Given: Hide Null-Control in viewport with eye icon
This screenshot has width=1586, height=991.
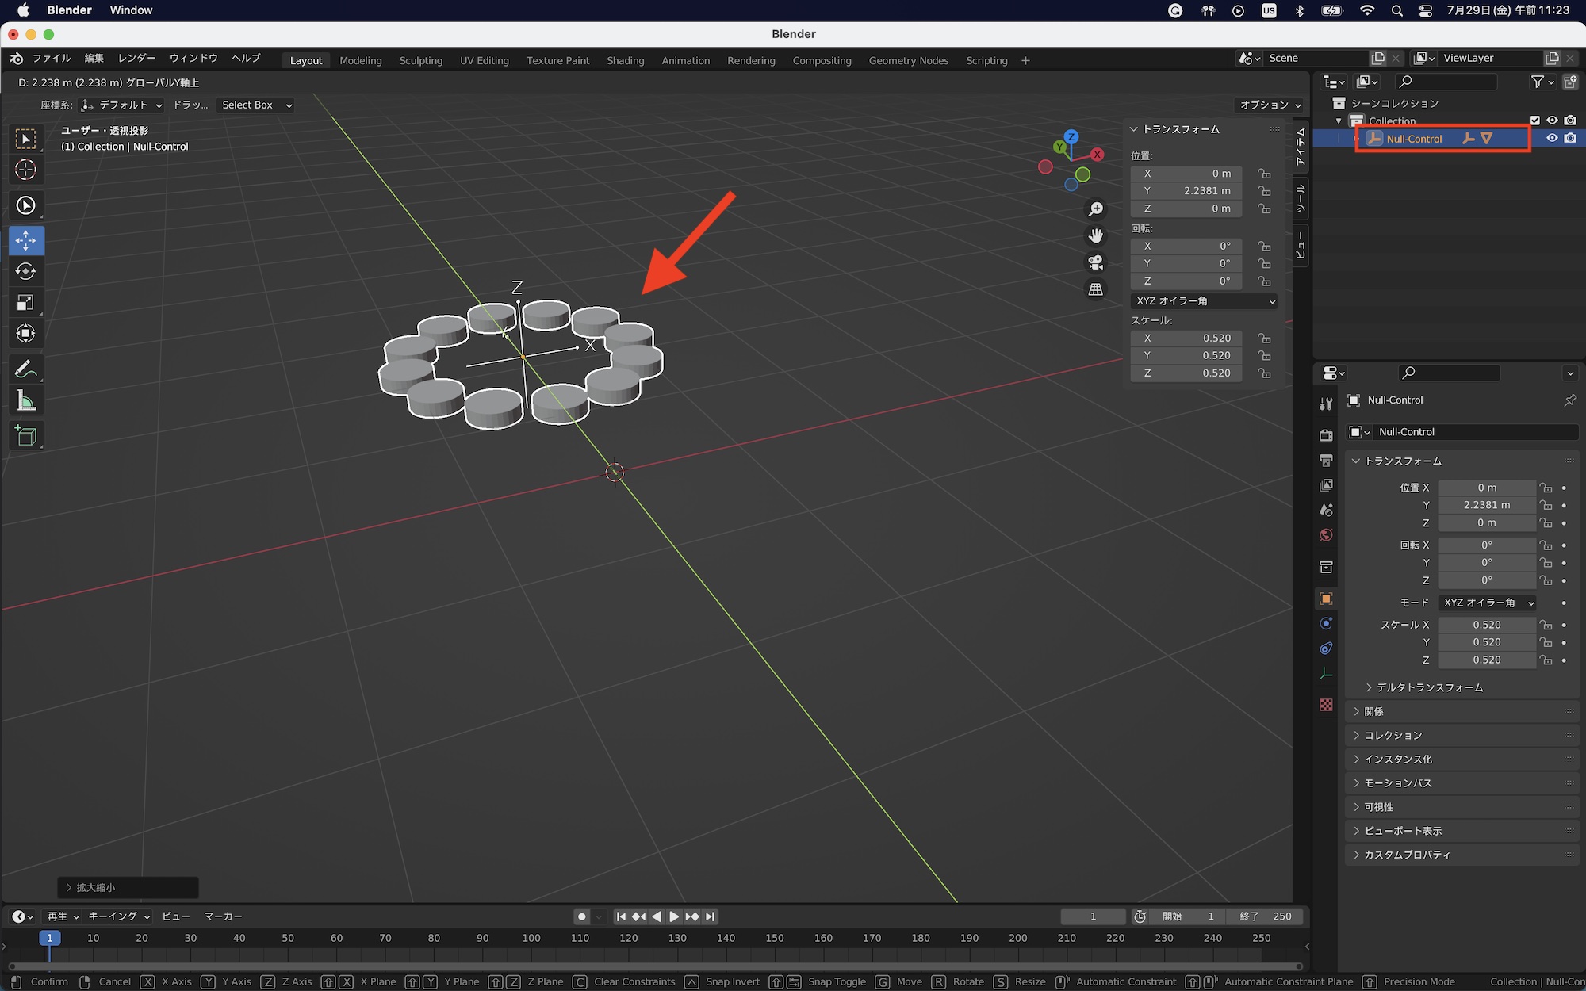Looking at the screenshot, I should click(x=1552, y=138).
